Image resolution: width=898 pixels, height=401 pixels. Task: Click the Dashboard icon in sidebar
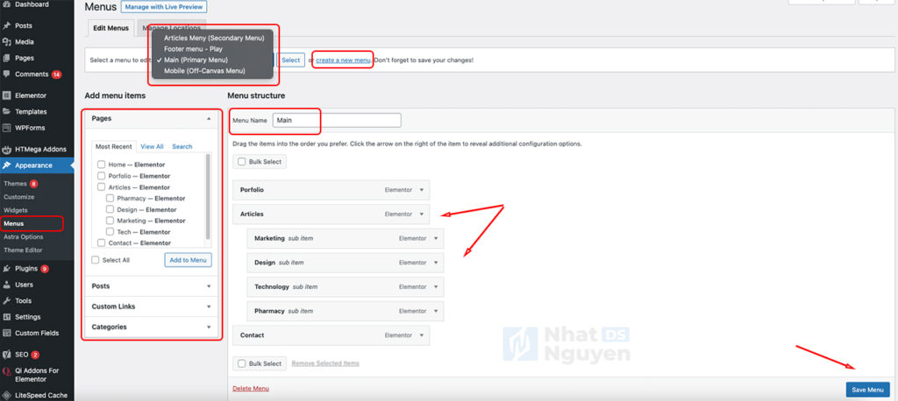click(x=7, y=4)
